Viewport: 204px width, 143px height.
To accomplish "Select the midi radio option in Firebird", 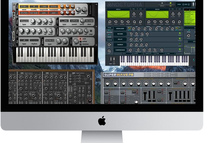I will pos(80,39).
